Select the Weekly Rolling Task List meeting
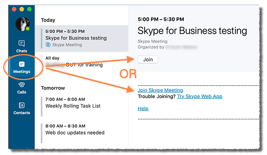267x155 pixels. tap(82, 106)
